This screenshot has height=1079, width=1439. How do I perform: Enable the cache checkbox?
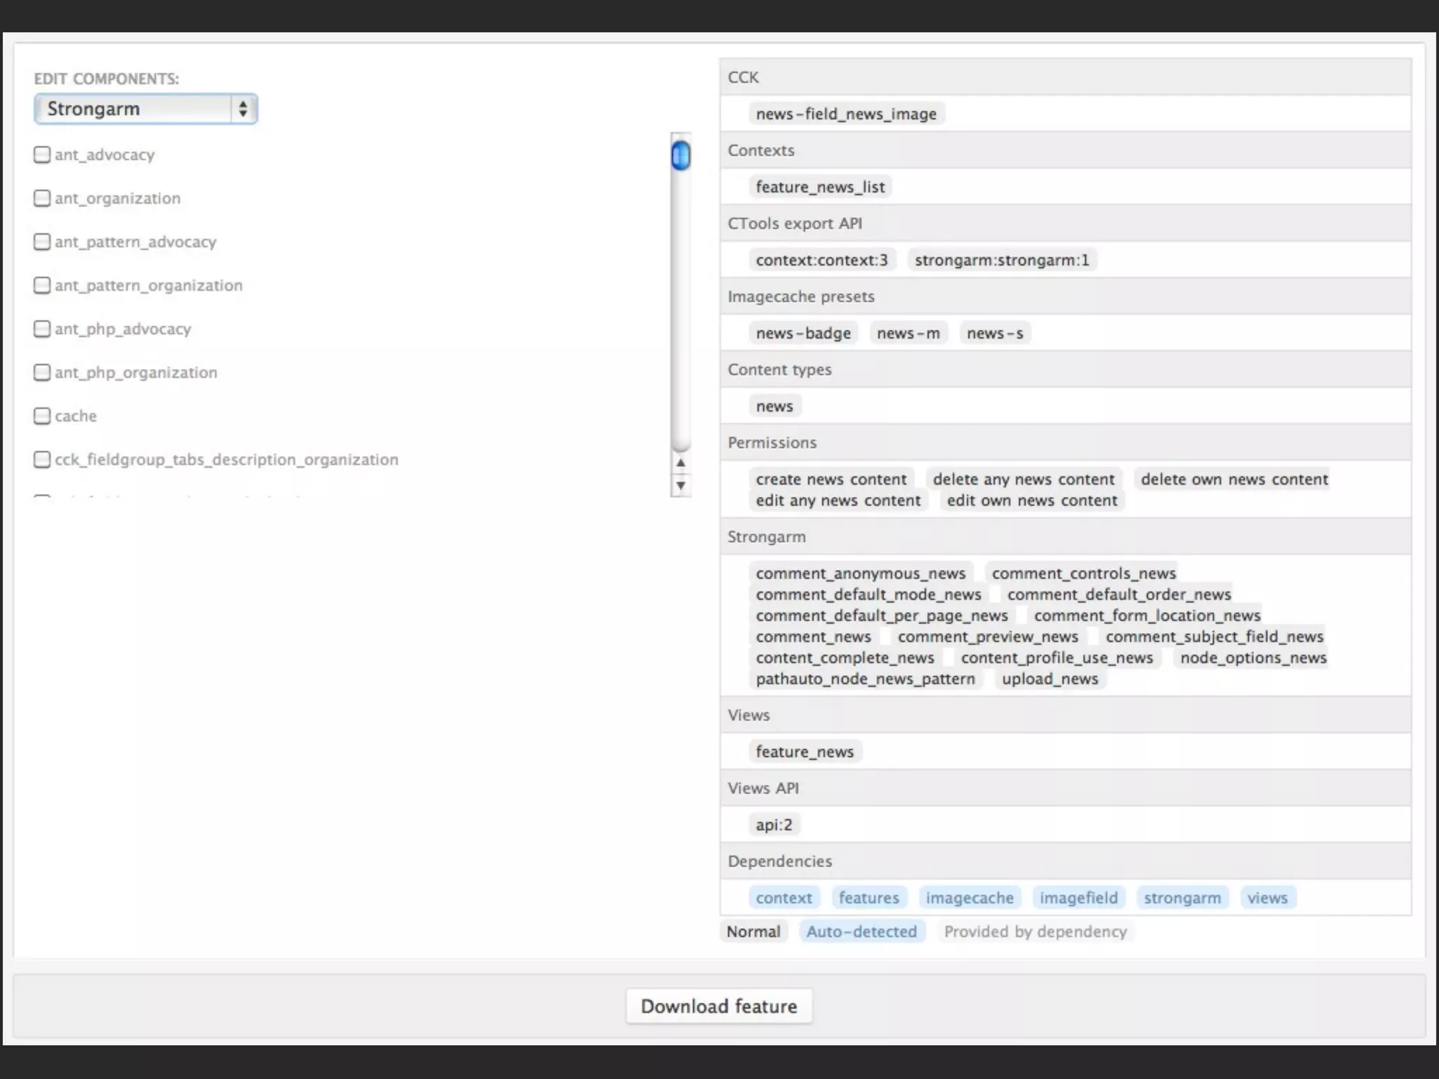coord(42,416)
